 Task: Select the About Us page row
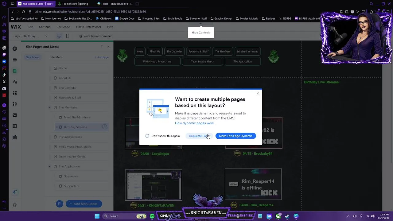79,78
